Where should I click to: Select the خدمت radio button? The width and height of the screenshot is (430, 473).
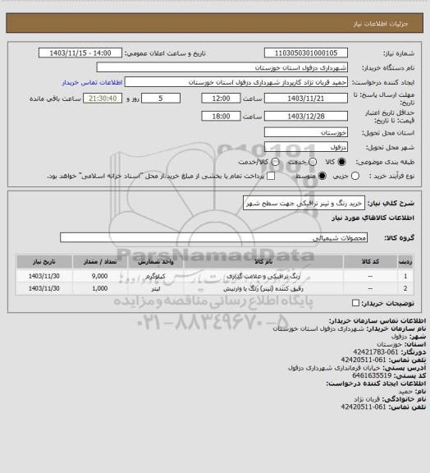tap(313, 162)
